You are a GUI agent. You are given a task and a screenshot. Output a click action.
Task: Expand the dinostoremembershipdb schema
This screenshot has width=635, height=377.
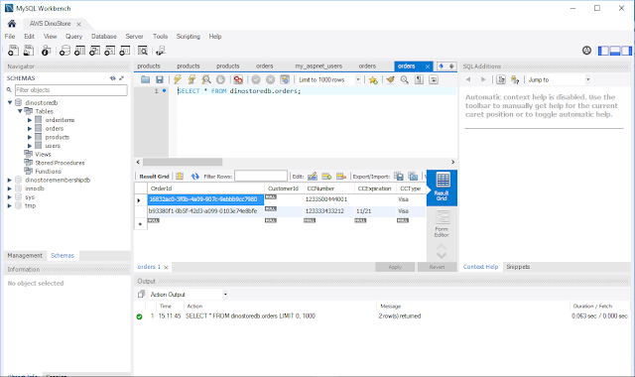click(x=10, y=180)
